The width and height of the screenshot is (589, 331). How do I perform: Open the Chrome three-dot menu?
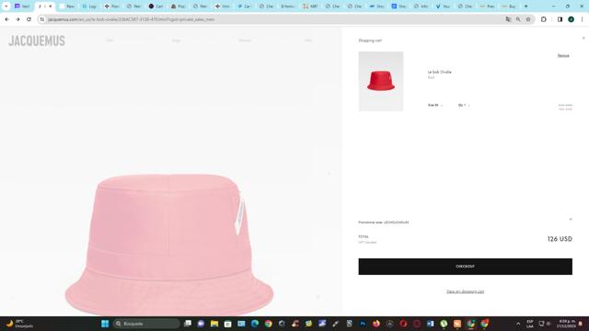click(x=582, y=19)
